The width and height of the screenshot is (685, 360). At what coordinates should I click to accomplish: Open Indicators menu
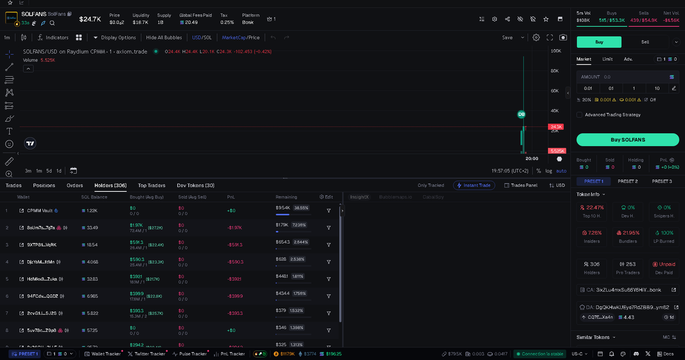coord(53,38)
